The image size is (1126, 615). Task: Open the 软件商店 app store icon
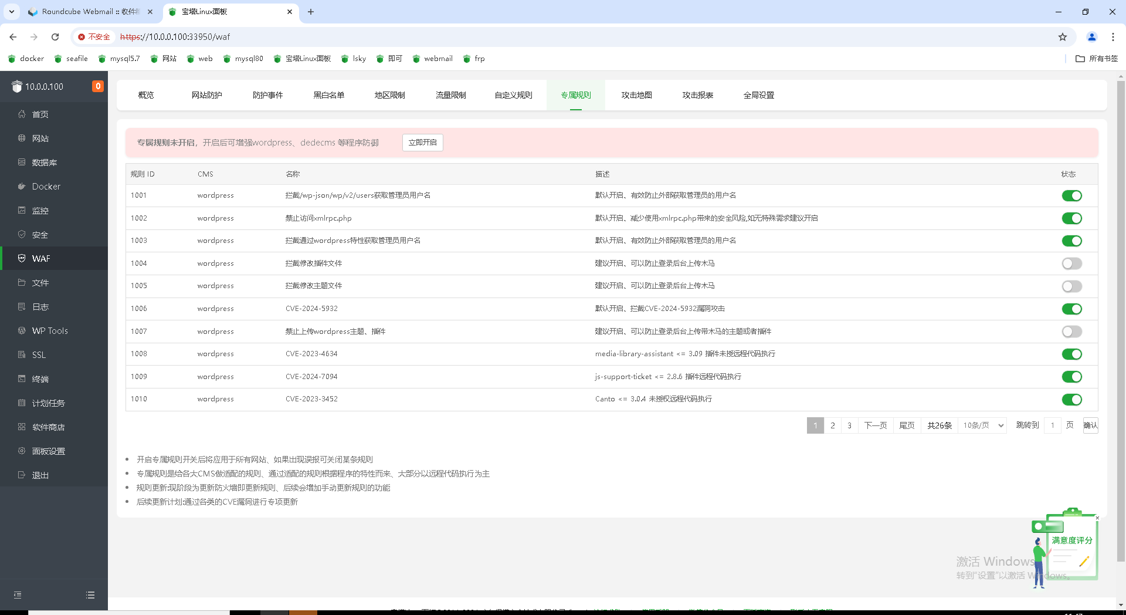coord(22,427)
